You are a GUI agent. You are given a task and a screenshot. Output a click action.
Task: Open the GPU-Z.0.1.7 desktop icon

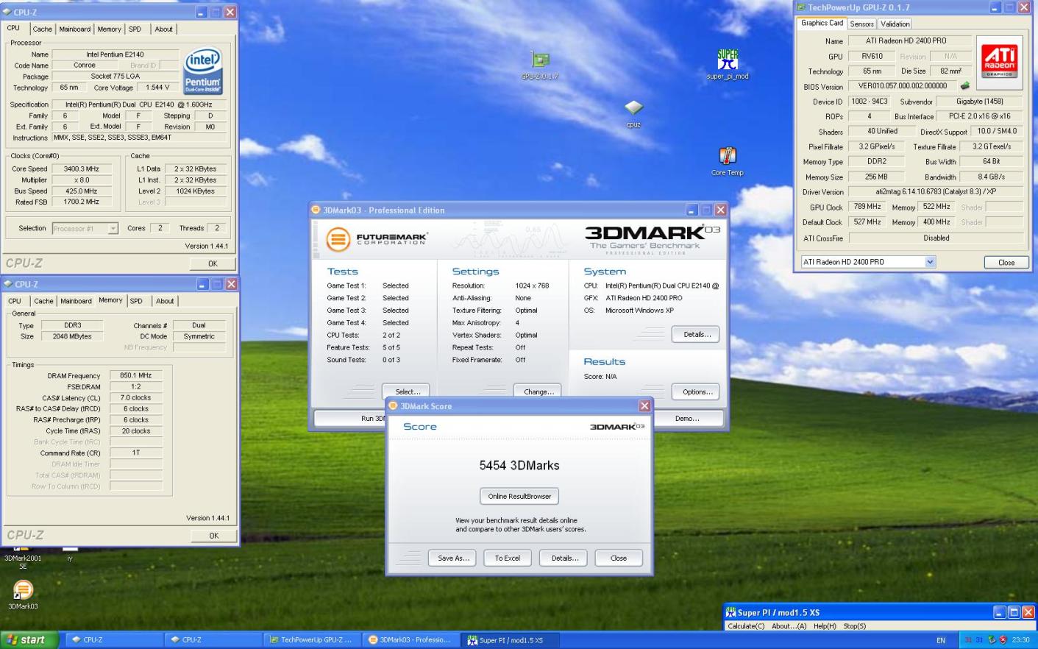540,60
